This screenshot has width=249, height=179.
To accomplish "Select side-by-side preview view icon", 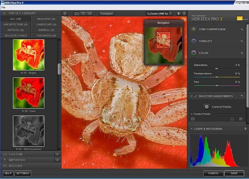I will (x=90, y=13).
